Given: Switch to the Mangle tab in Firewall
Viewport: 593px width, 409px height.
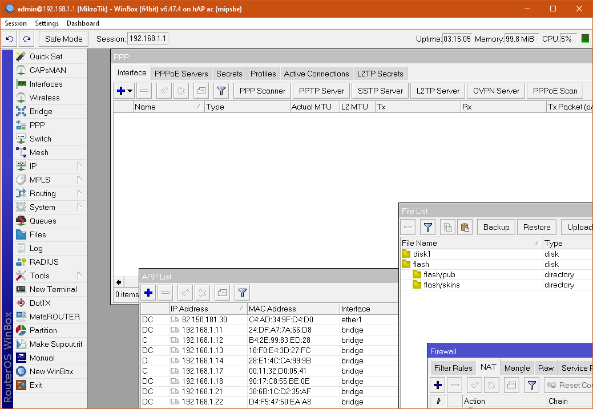Looking at the screenshot, I should (x=517, y=368).
